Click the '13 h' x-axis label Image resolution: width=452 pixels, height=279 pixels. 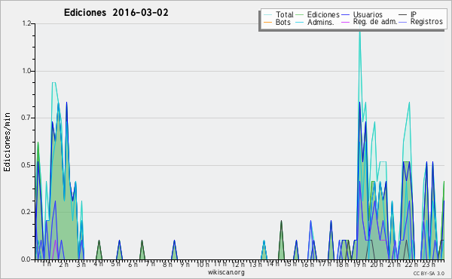(255, 264)
